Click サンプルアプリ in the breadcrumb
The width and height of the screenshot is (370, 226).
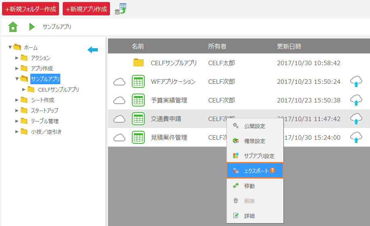[x=57, y=27]
